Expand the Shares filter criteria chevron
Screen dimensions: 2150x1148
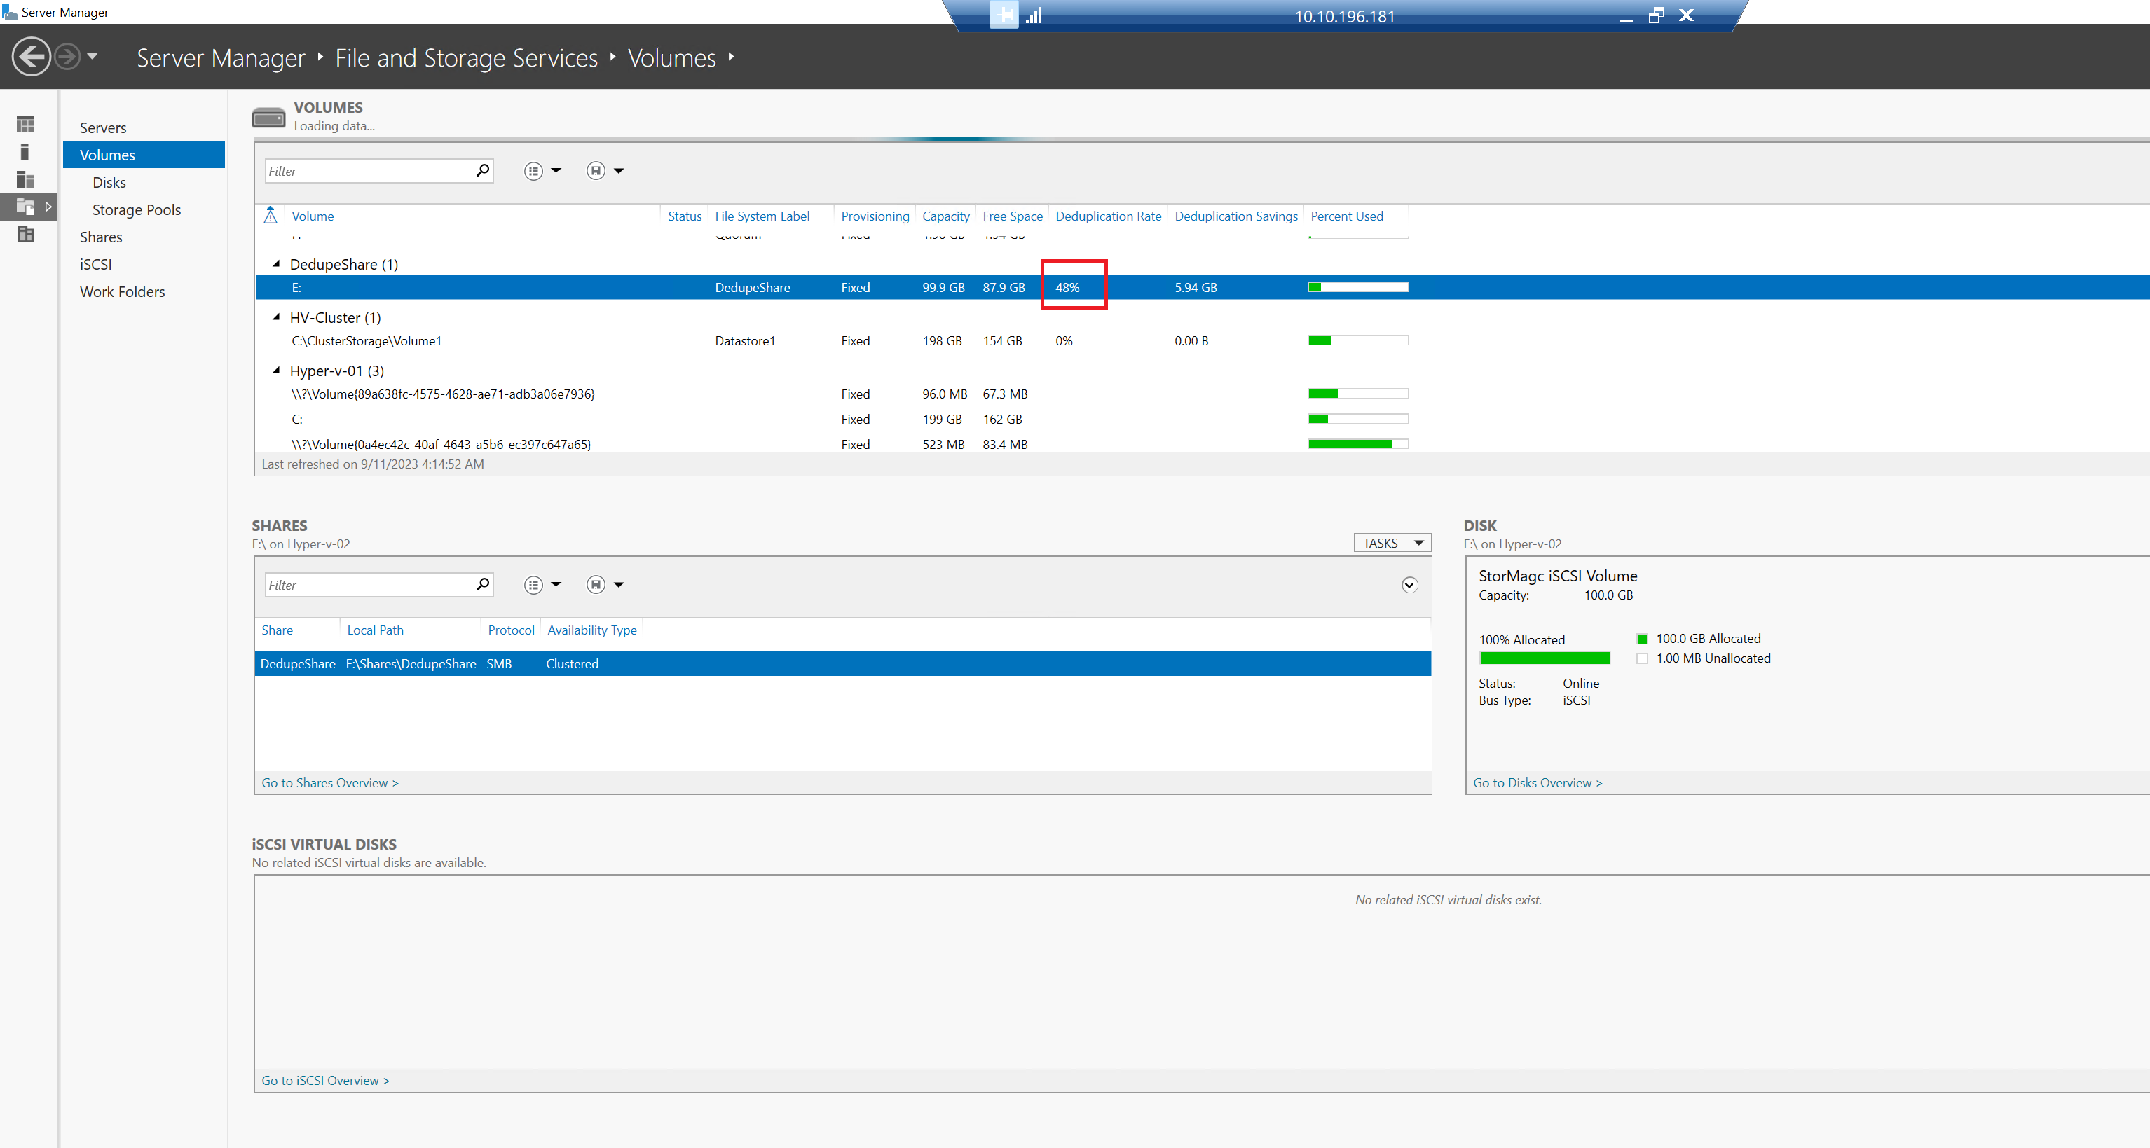[1410, 585]
